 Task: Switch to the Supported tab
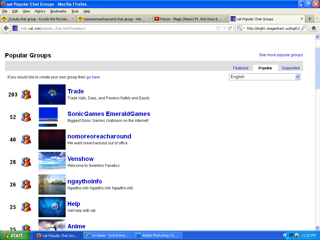(291, 68)
